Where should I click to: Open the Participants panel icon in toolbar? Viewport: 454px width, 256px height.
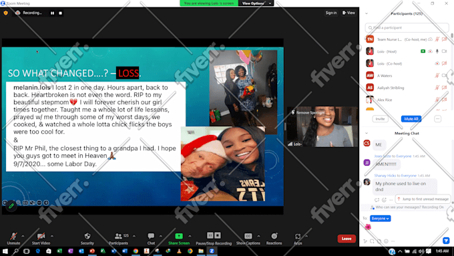(118, 236)
